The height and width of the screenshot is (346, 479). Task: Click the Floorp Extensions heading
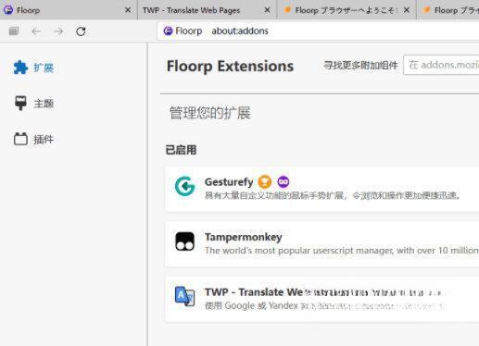[230, 67]
